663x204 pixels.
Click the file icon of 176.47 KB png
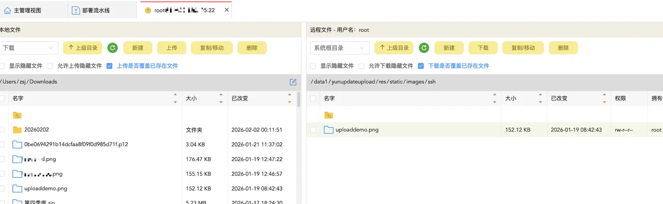(18, 159)
